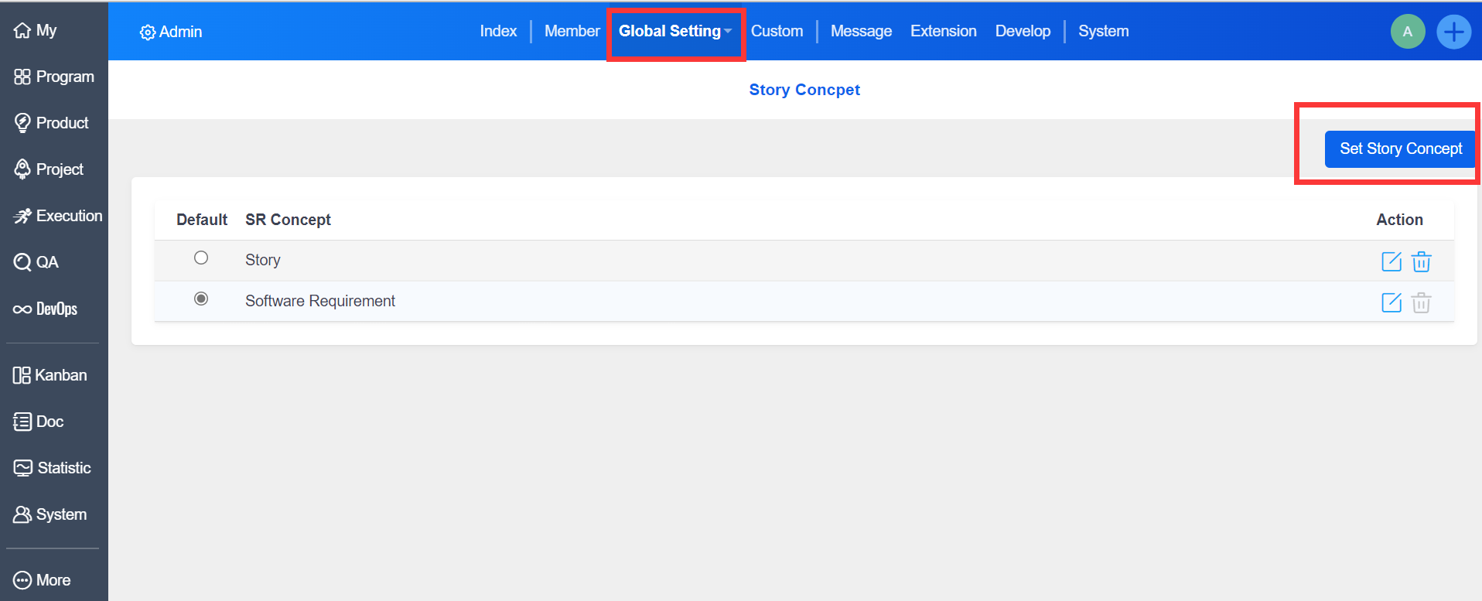Image resolution: width=1482 pixels, height=601 pixels.
Task: Click the blue plus icon in header
Action: 1453,32
